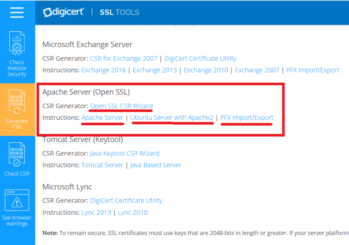349x245 pixels.
Task: Click the Note about 2048-bit keys
Action: [196, 233]
